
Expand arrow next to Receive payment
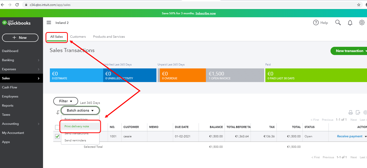[365, 136]
